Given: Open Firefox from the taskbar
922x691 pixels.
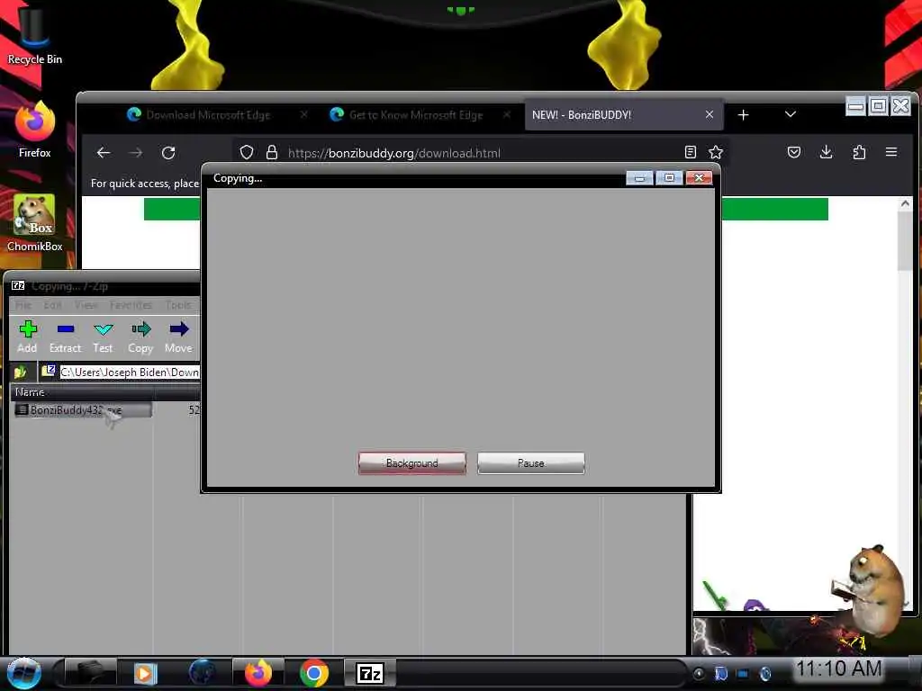Looking at the screenshot, I should [258, 673].
